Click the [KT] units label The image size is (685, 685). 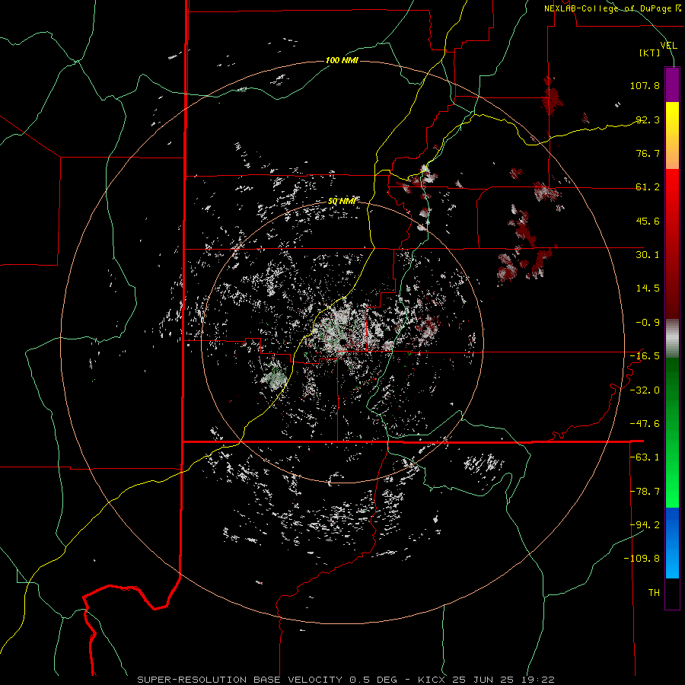pos(650,53)
